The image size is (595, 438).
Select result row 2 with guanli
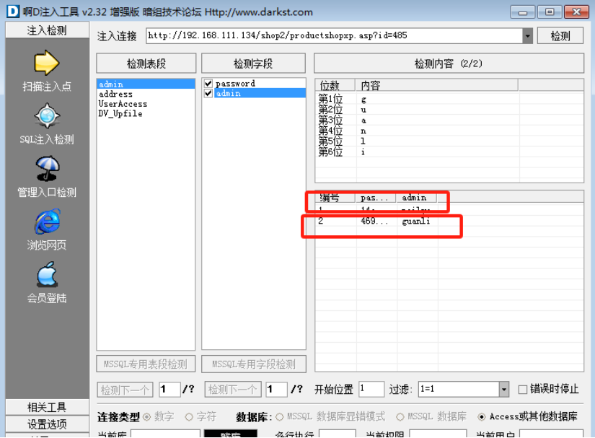pos(449,221)
